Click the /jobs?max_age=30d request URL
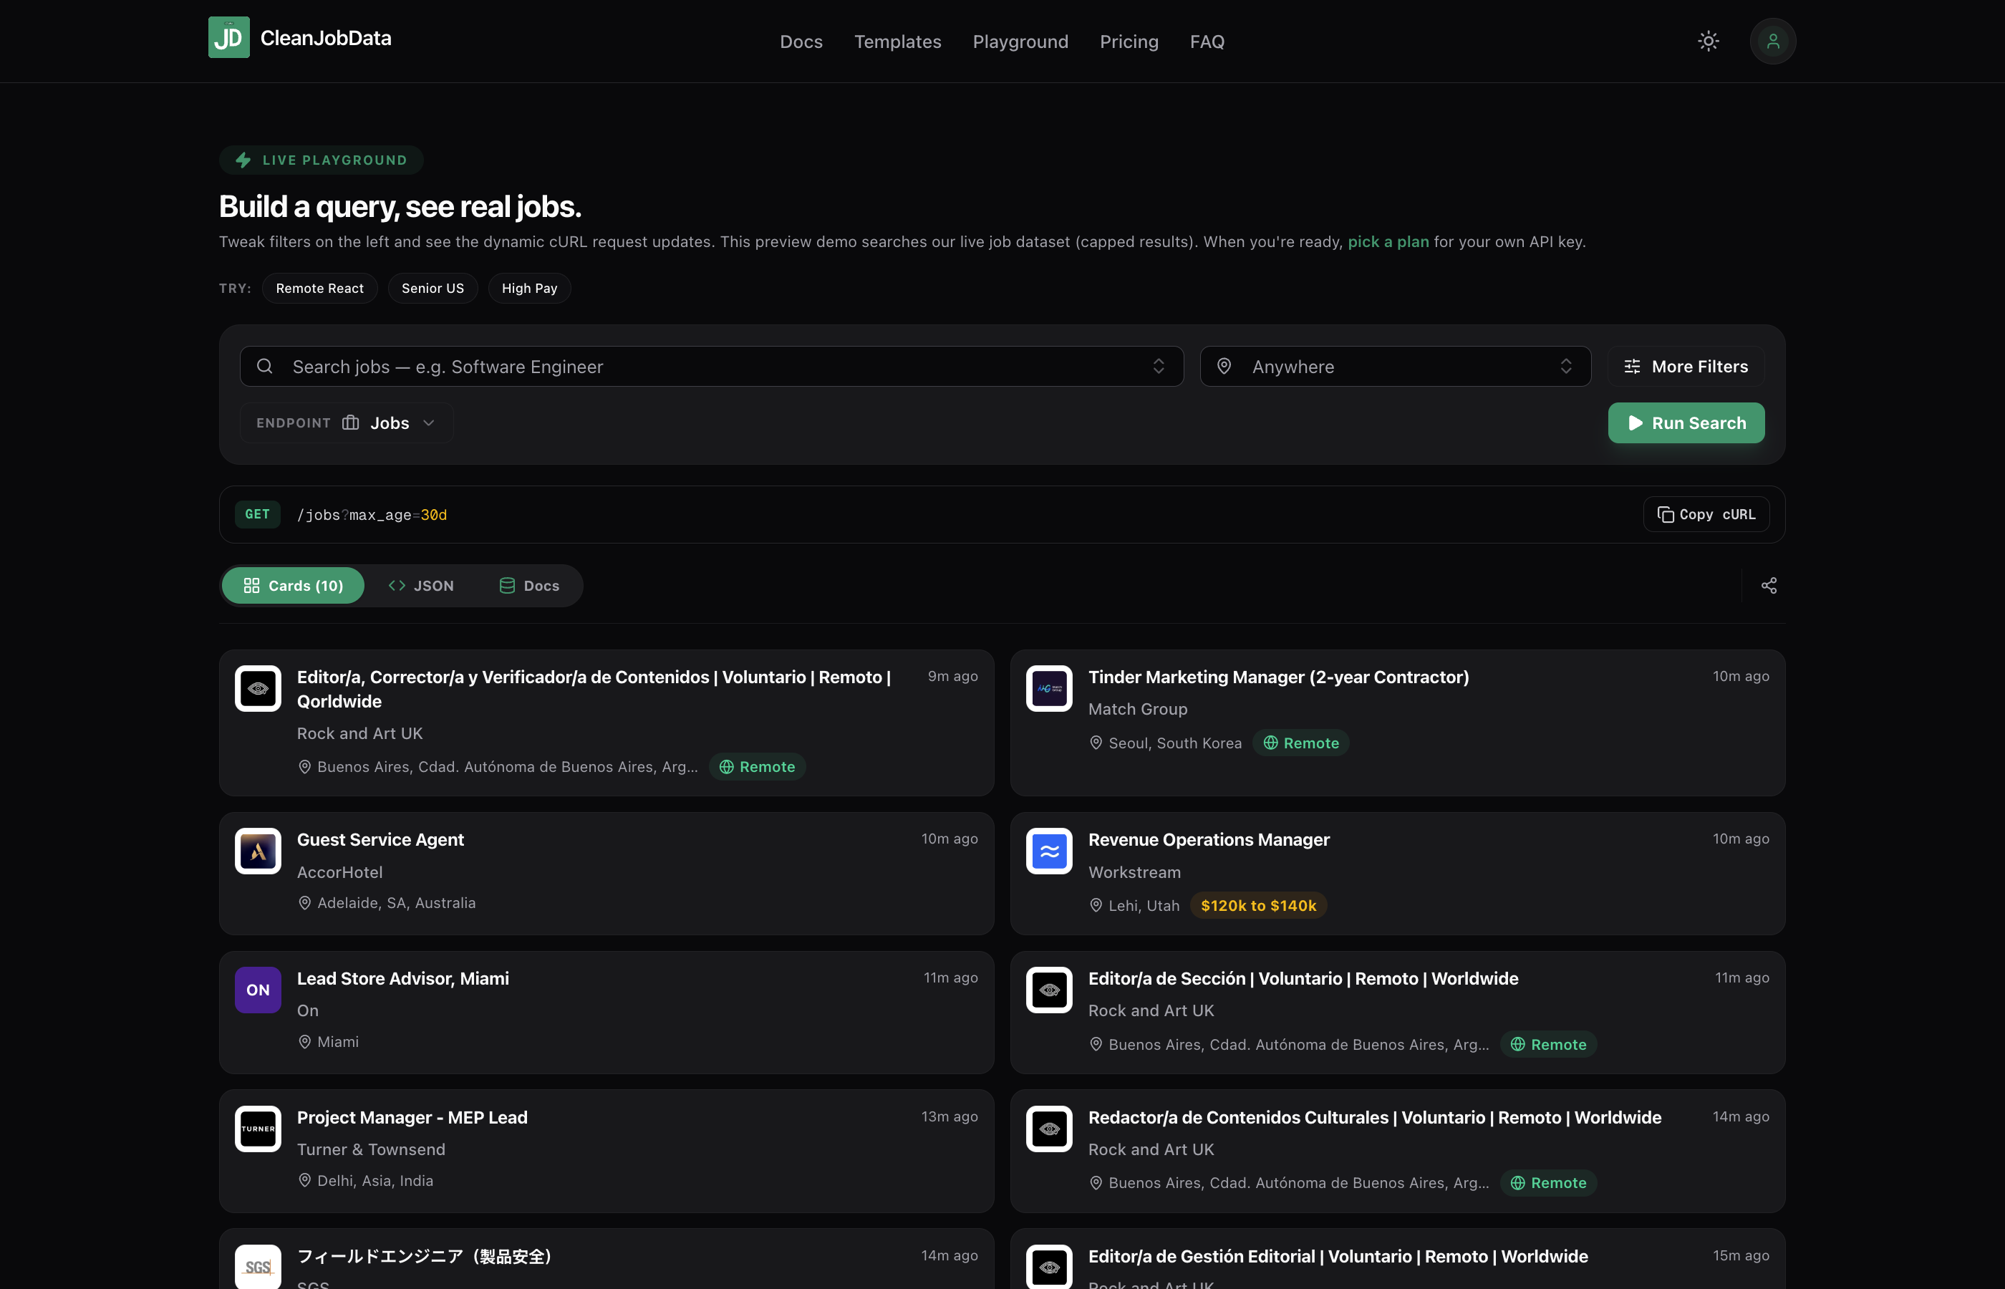 (372, 515)
